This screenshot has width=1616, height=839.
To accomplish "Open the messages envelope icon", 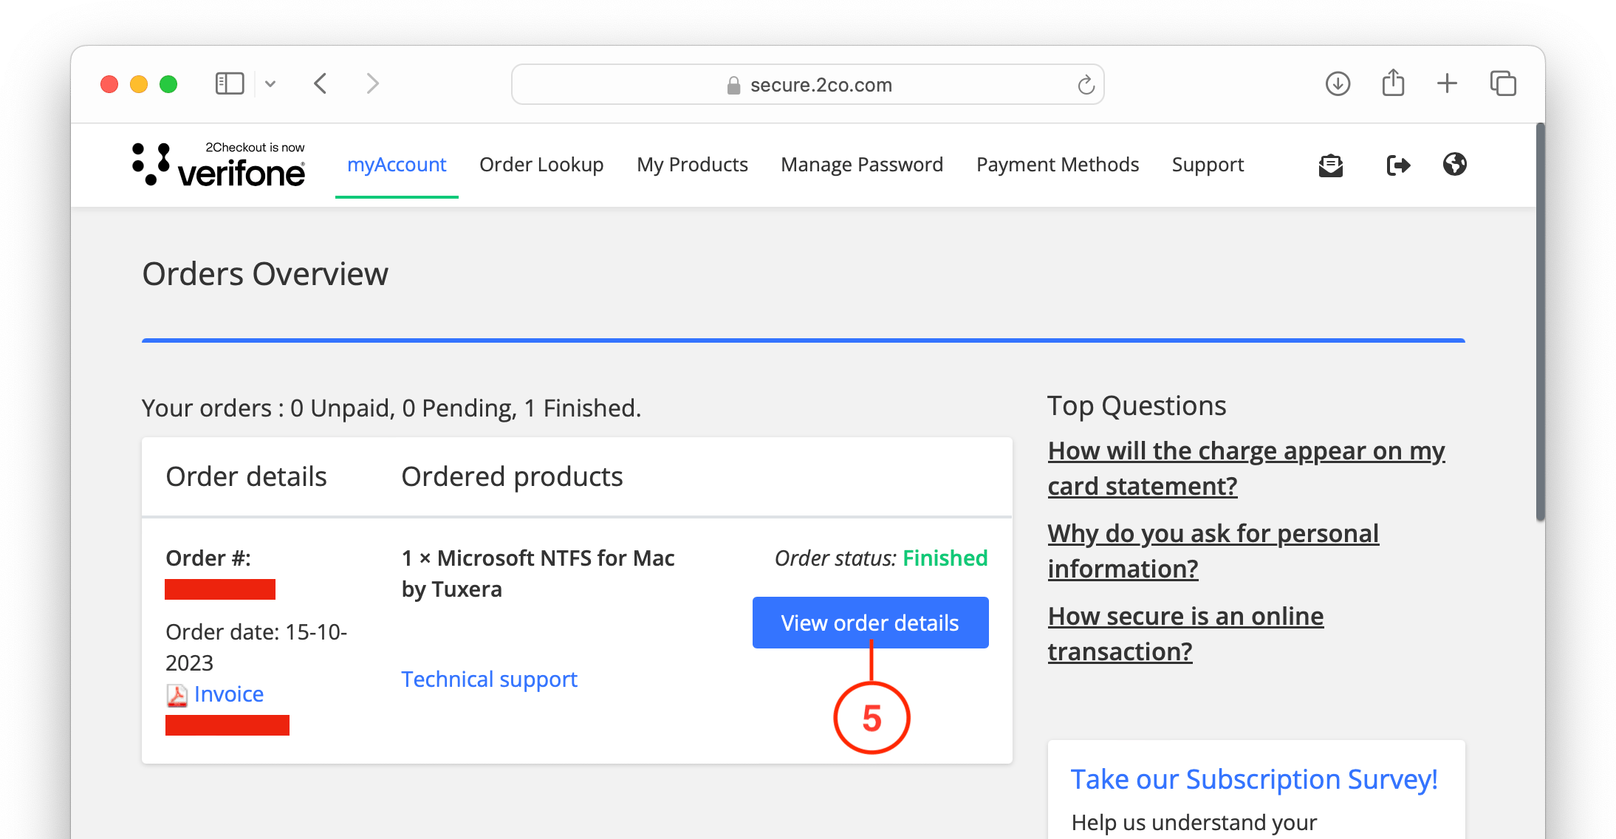I will (1331, 165).
